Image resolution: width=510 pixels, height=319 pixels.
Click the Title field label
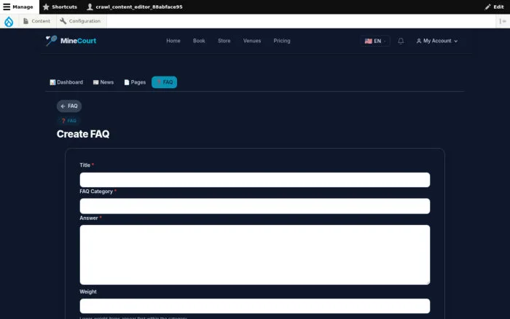tap(85, 165)
